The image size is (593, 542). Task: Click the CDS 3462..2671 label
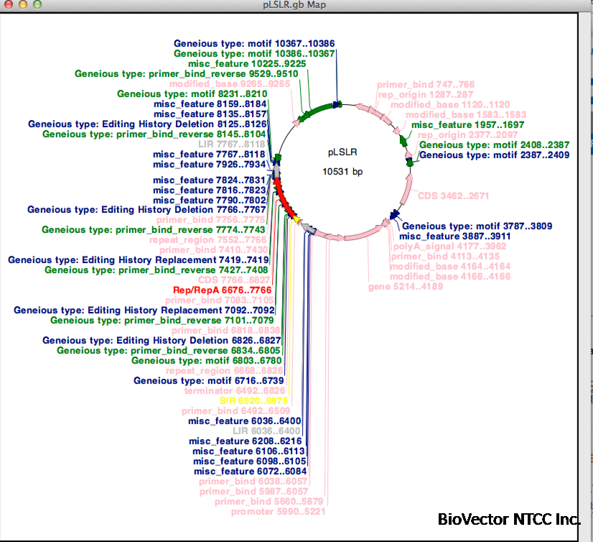(x=453, y=196)
